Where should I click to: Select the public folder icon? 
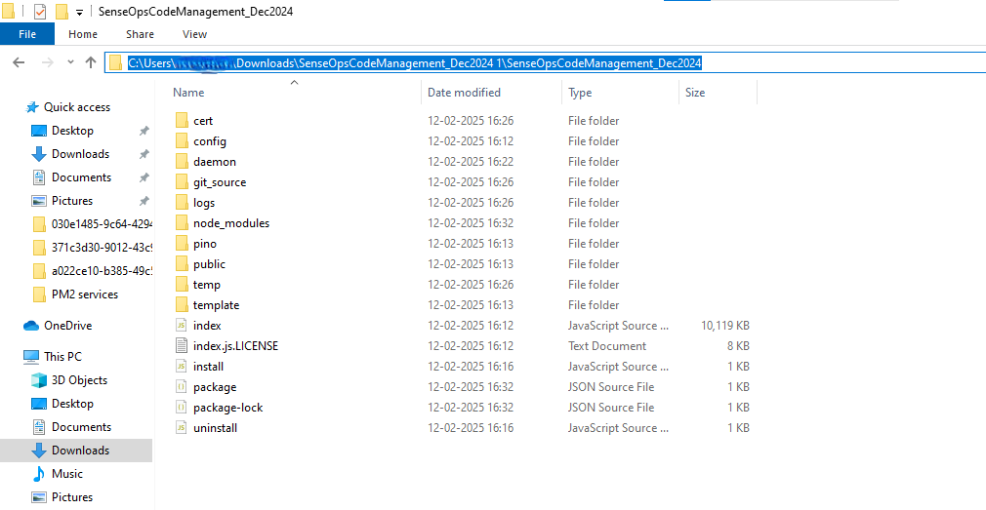click(x=182, y=264)
